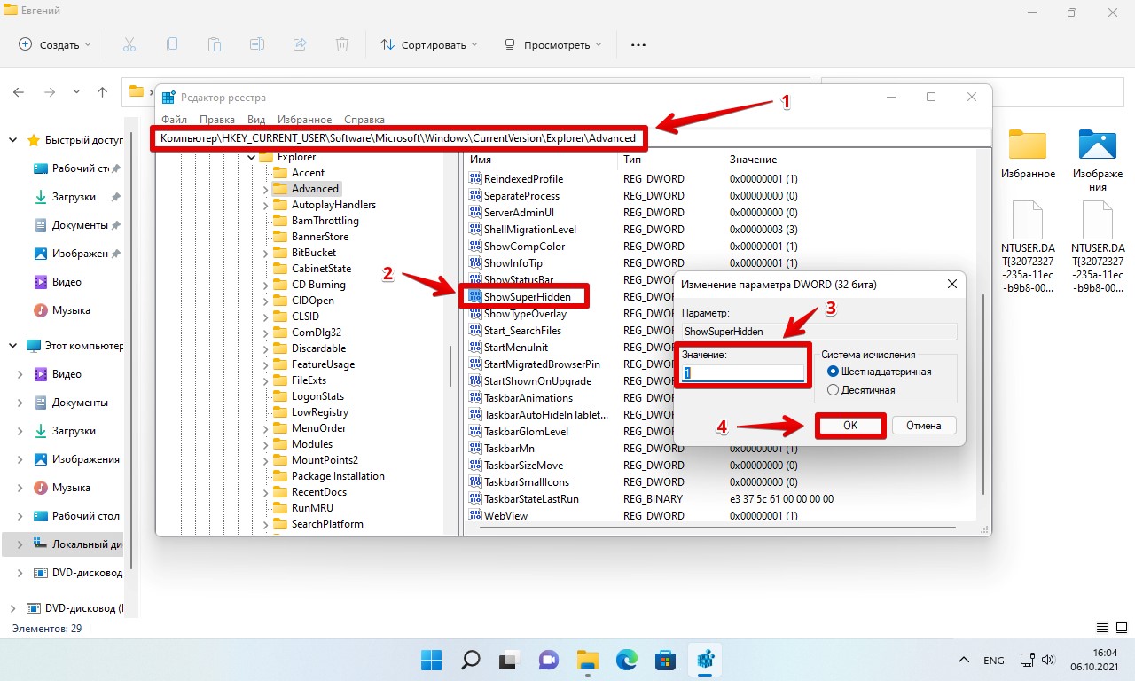Click the Copy icon in Explorer toolbar
Viewport: 1135px width, 681px height.
coord(172,44)
